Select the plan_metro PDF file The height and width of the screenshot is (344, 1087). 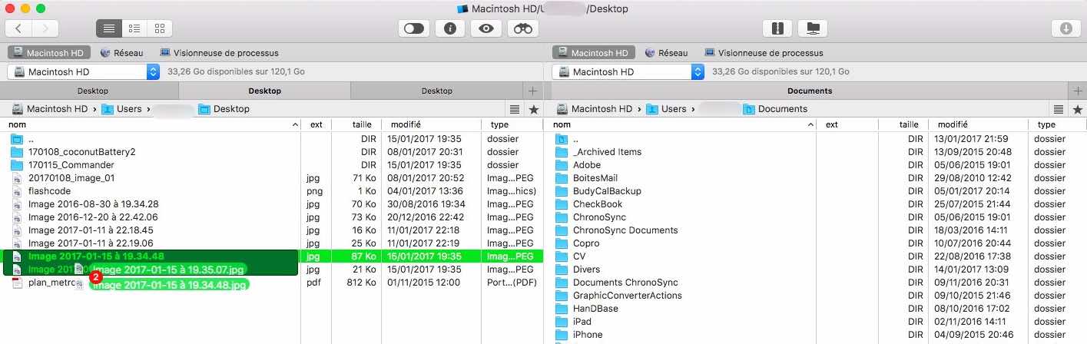tap(46, 283)
